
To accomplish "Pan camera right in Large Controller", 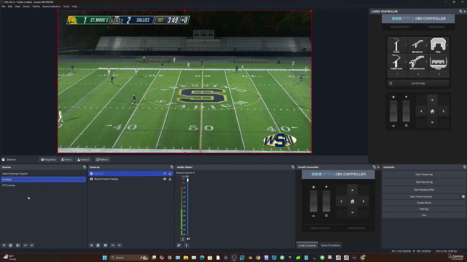I will tap(444, 111).
